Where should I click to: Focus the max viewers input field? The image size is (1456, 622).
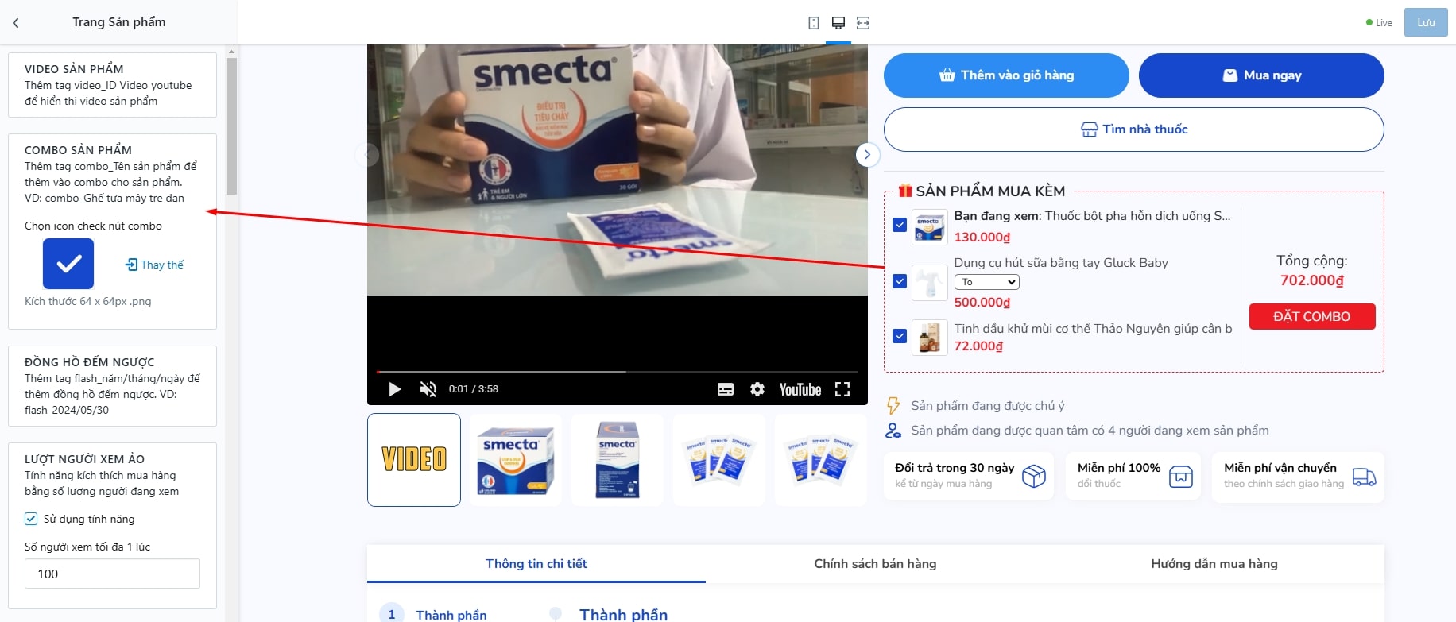point(112,574)
